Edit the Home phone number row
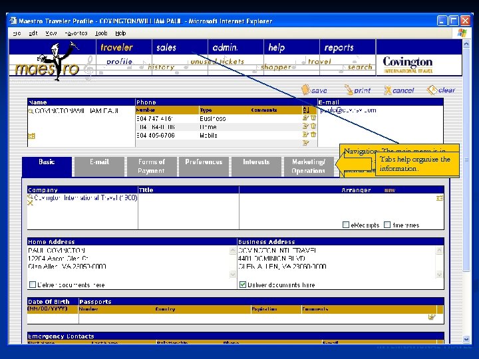Viewport: 479px width, 359px height. click(305, 126)
